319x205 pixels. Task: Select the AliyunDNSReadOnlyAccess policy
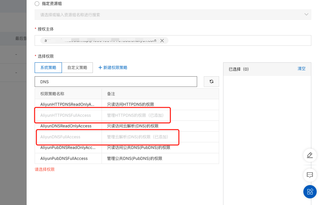click(127, 126)
